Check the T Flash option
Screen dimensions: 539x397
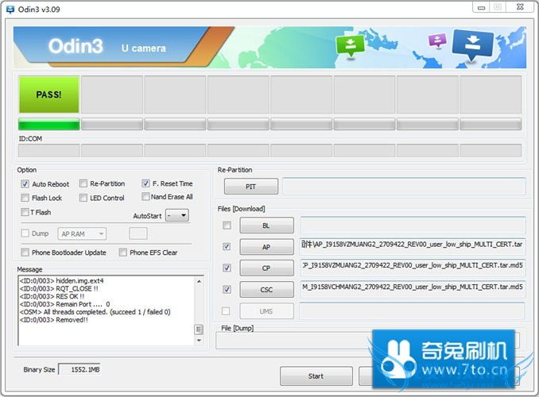coord(25,212)
